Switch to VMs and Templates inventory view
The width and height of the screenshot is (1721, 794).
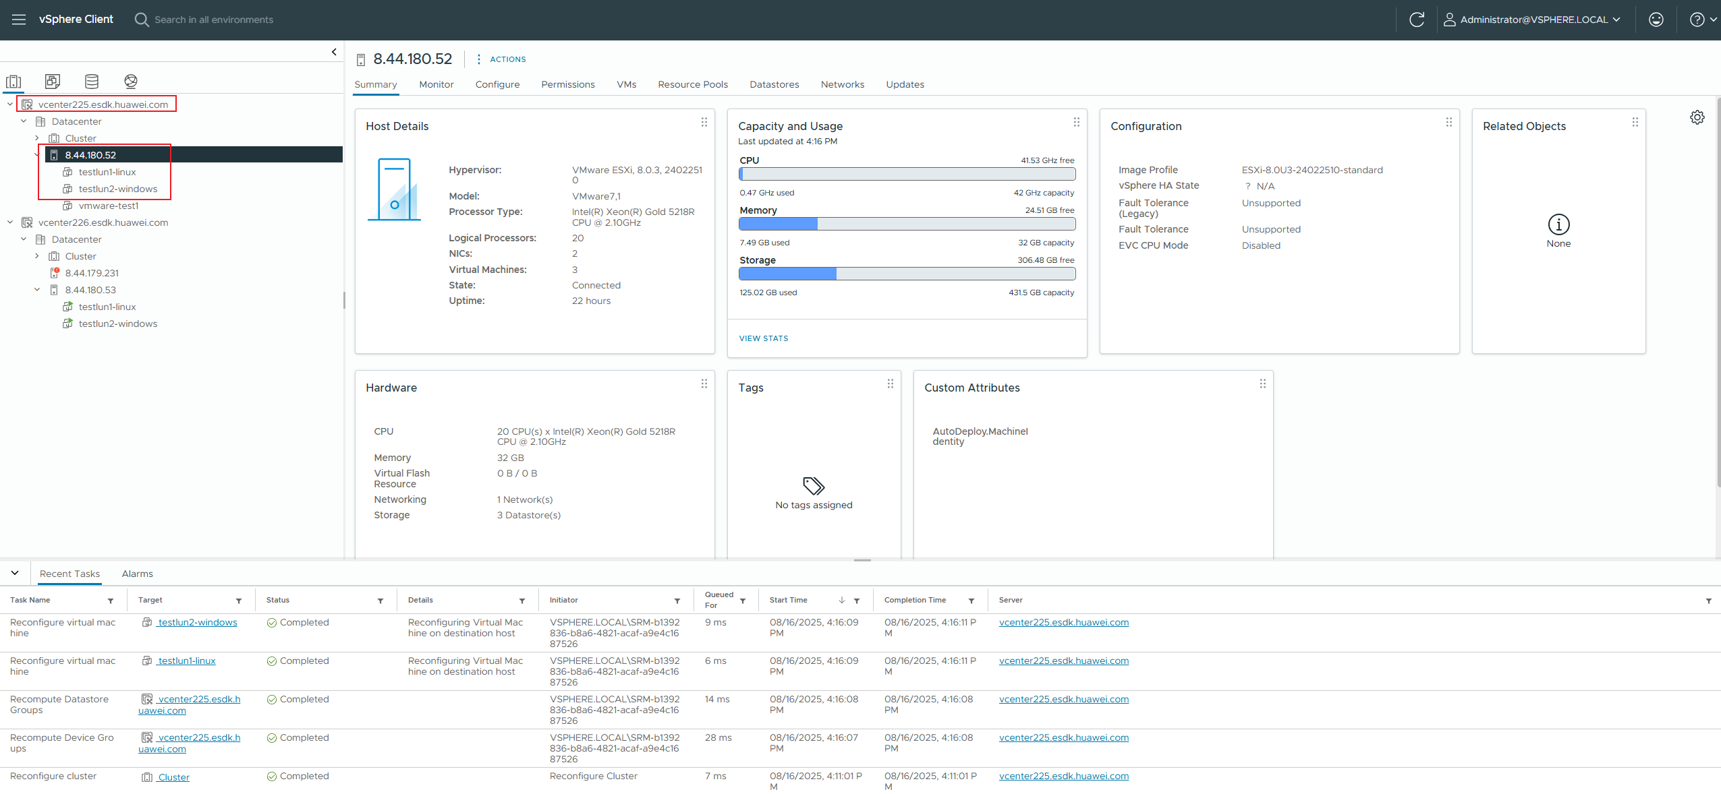pyautogui.click(x=53, y=82)
